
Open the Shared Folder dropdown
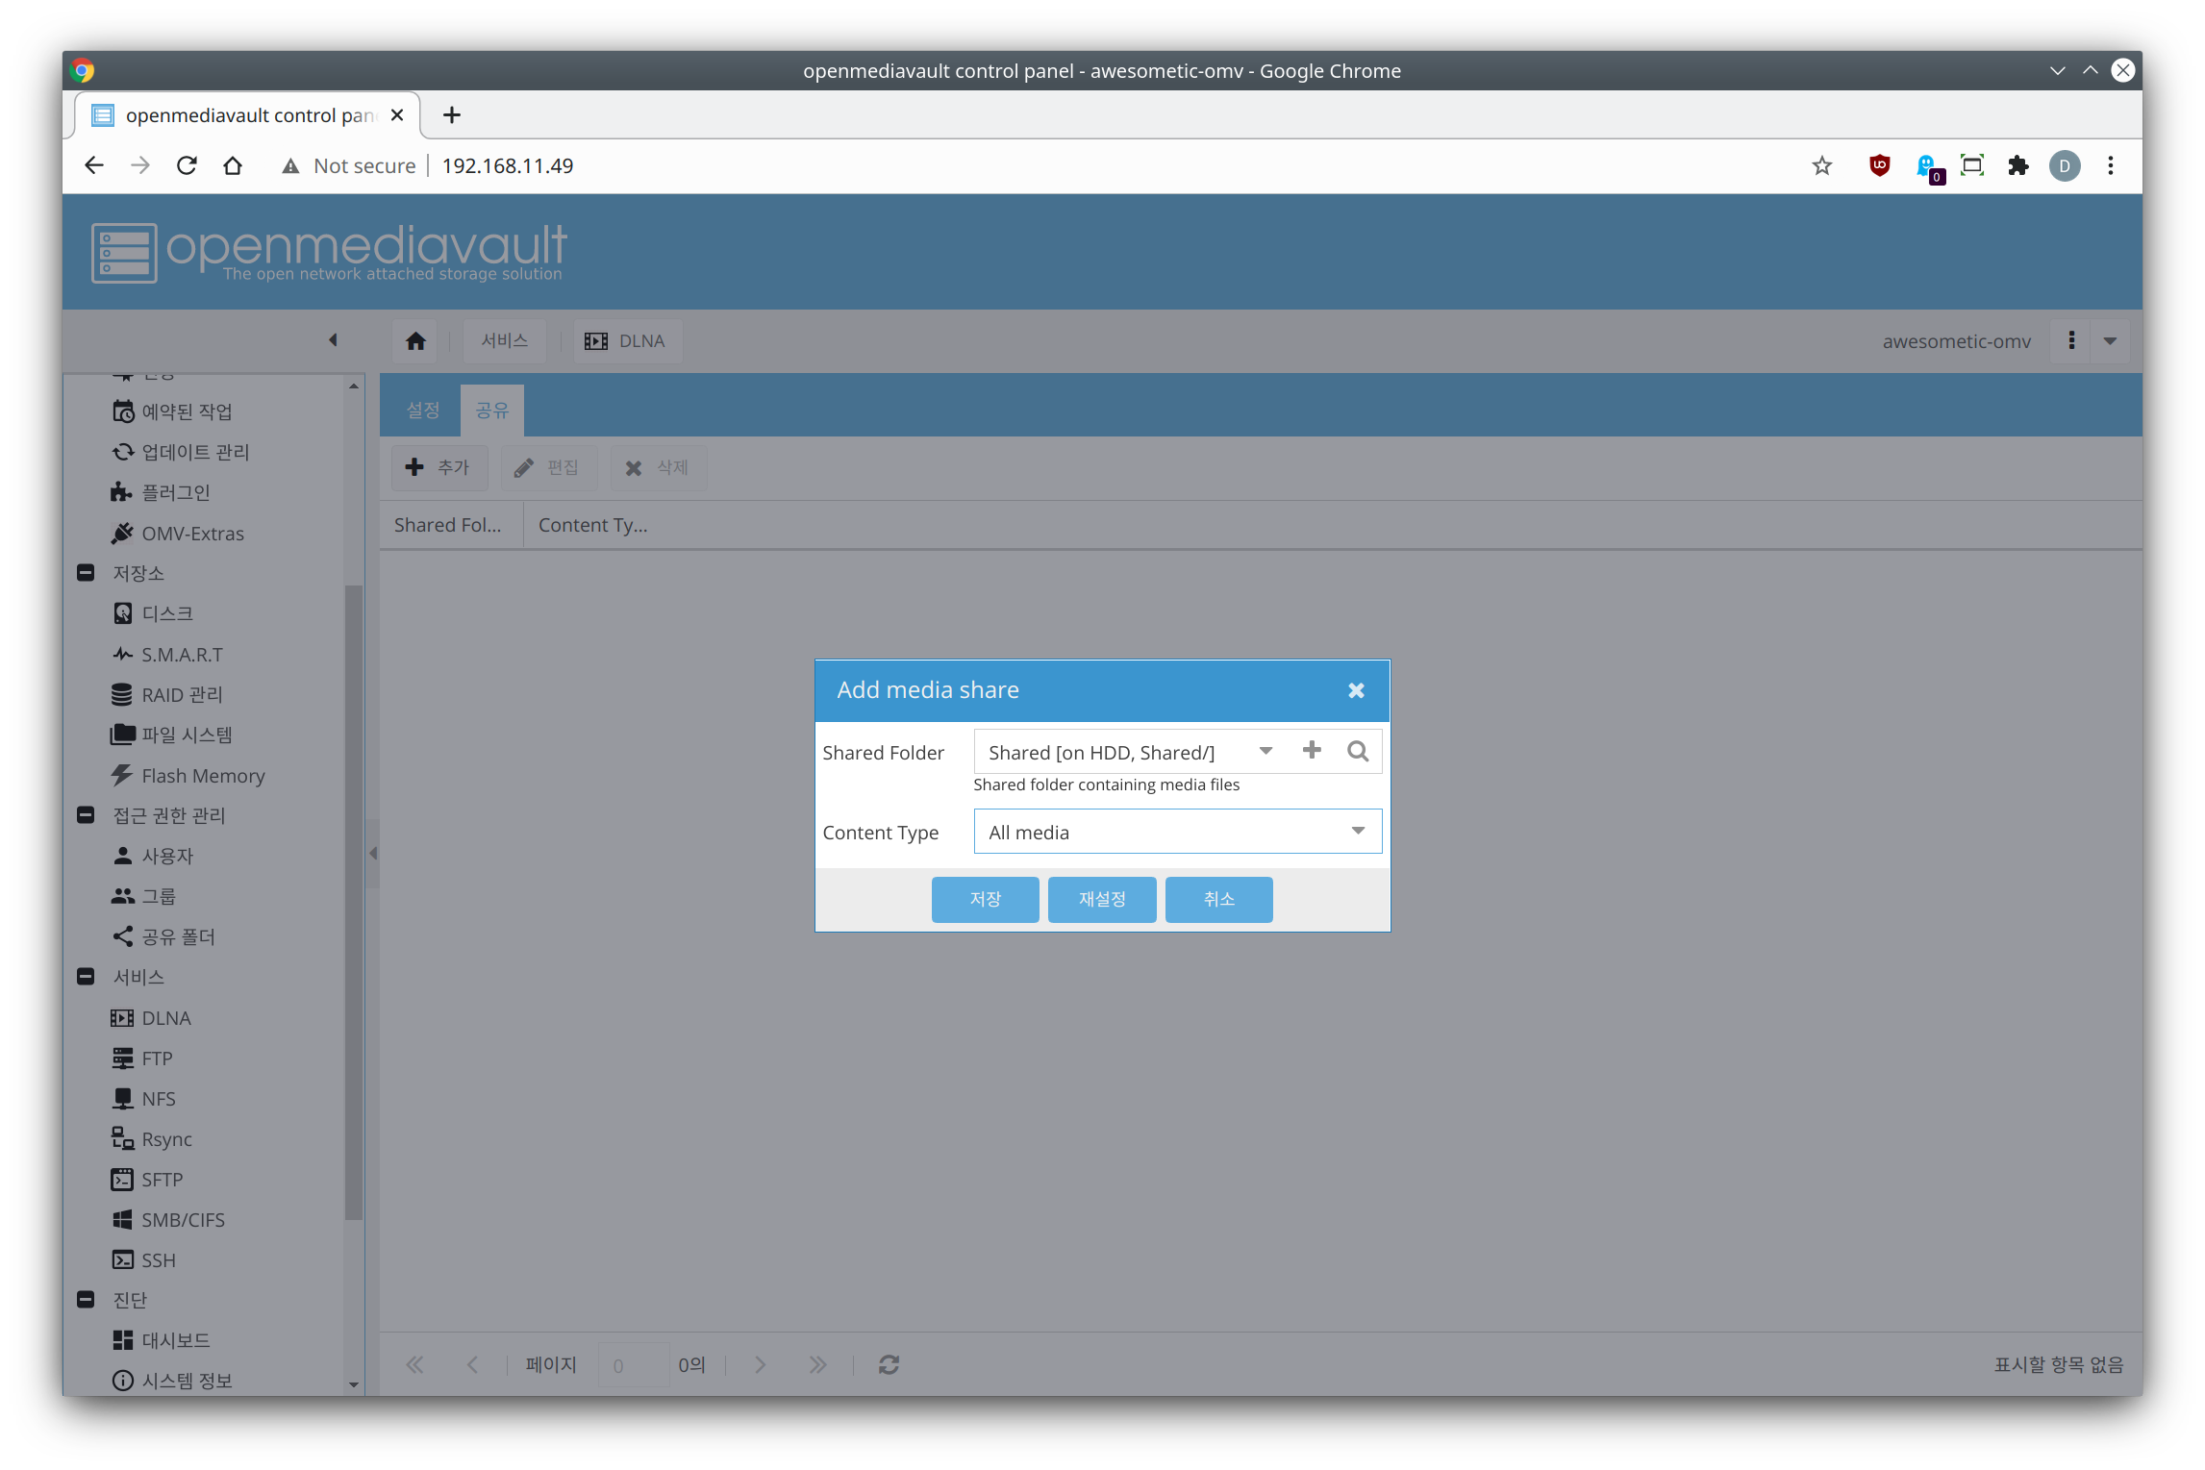(1265, 751)
